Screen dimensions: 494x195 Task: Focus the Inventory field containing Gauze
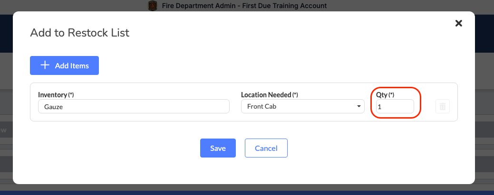pyautogui.click(x=134, y=107)
